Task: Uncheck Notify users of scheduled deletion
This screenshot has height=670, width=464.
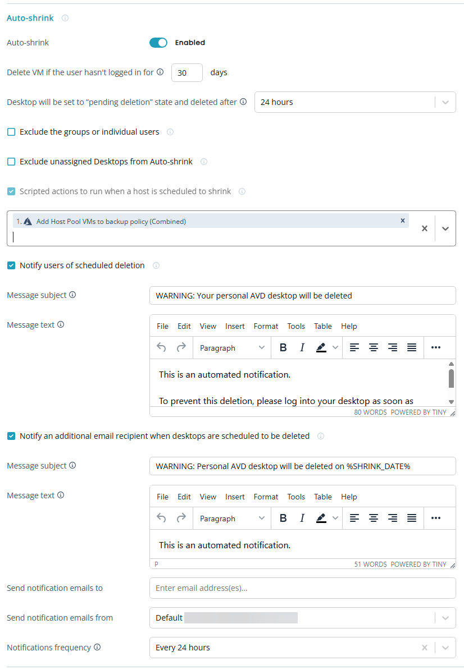Action: (11, 265)
